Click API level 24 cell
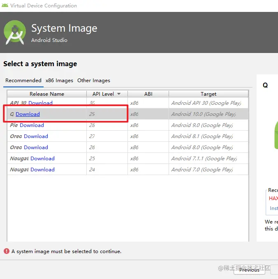Viewport: 278px width, 279px height. tap(107, 170)
